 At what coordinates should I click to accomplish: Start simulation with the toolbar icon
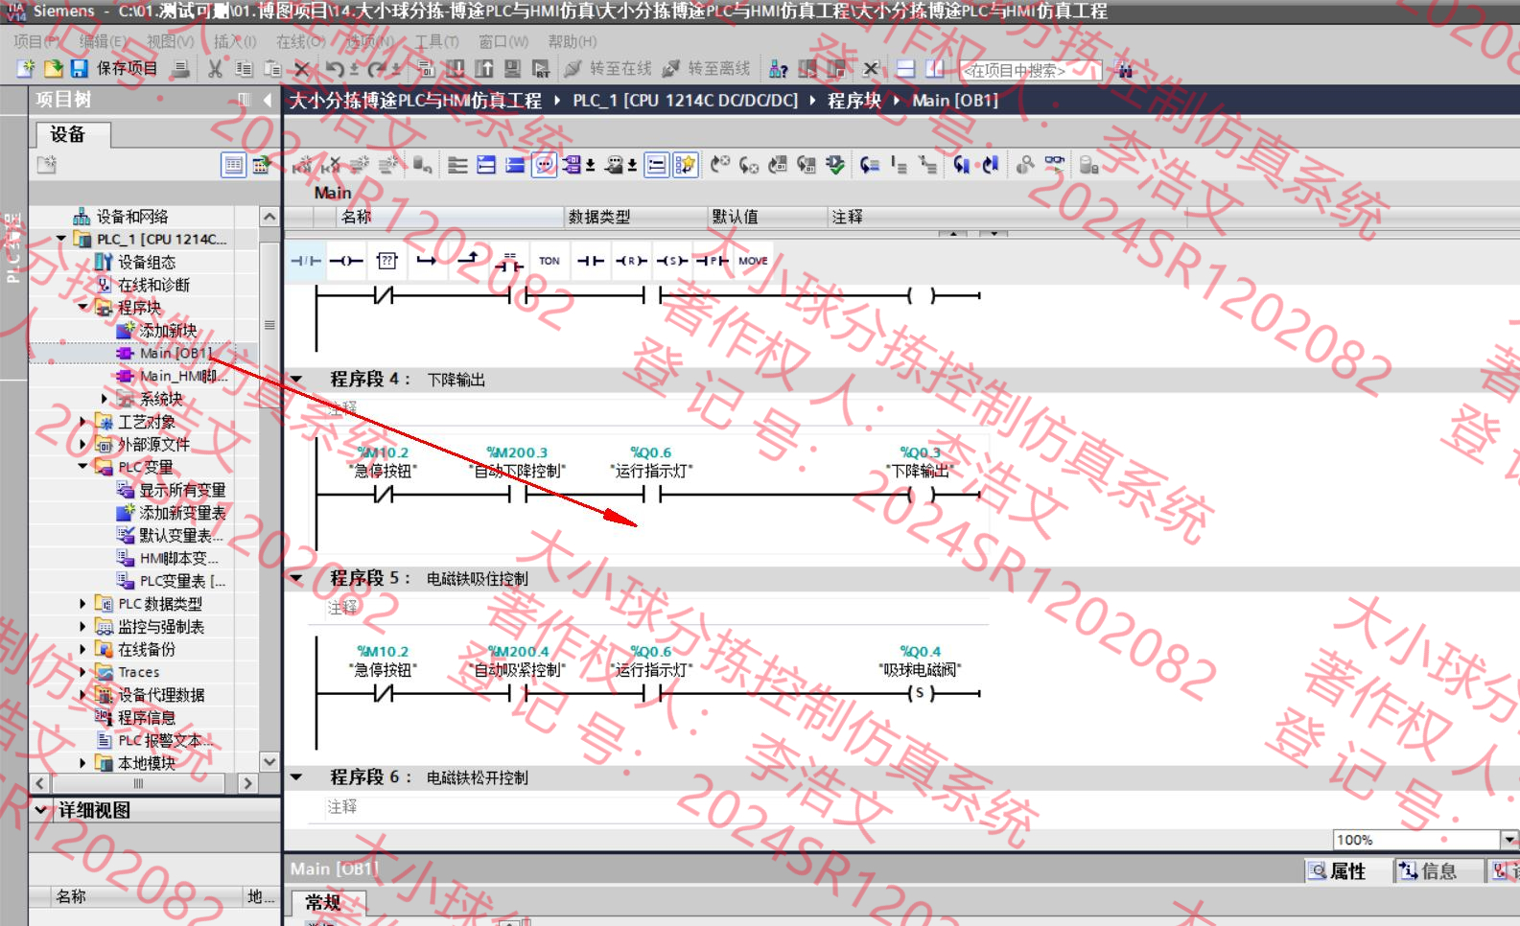[512, 69]
